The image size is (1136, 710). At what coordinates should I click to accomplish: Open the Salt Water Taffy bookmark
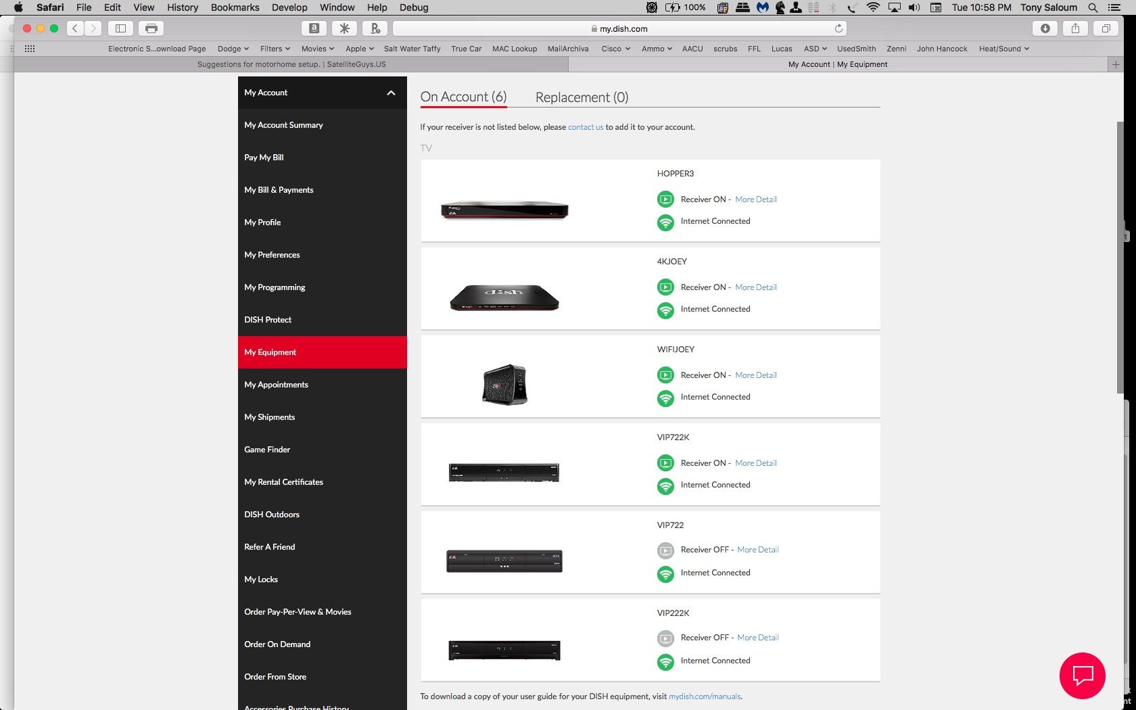tap(412, 49)
